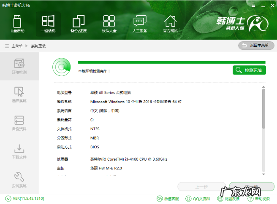
Task: Run 检测环境 with the green button
Action: [249, 70]
